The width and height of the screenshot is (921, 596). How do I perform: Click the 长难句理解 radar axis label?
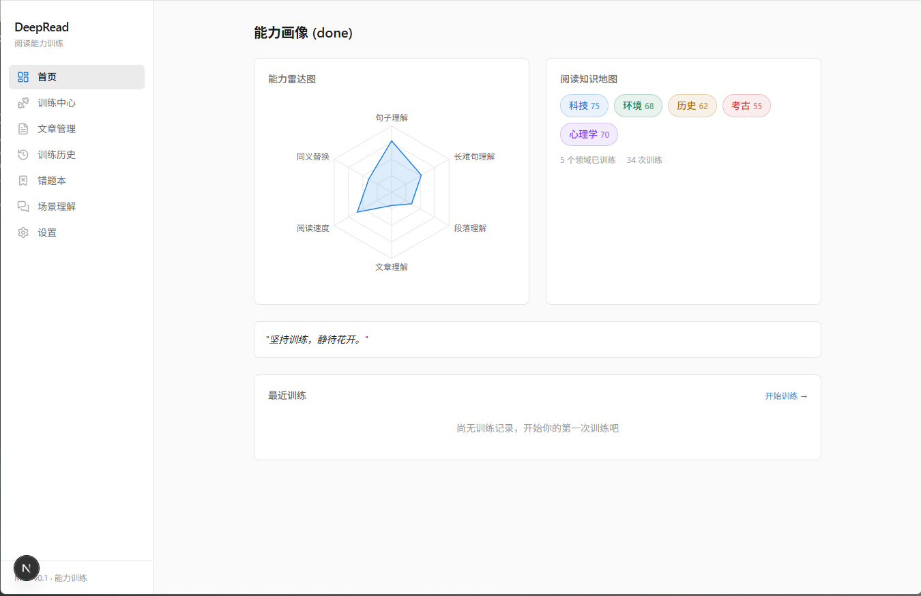point(474,157)
